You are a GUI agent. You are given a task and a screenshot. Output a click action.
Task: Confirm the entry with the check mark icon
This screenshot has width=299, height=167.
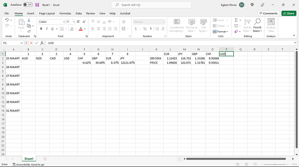tap(36, 43)
